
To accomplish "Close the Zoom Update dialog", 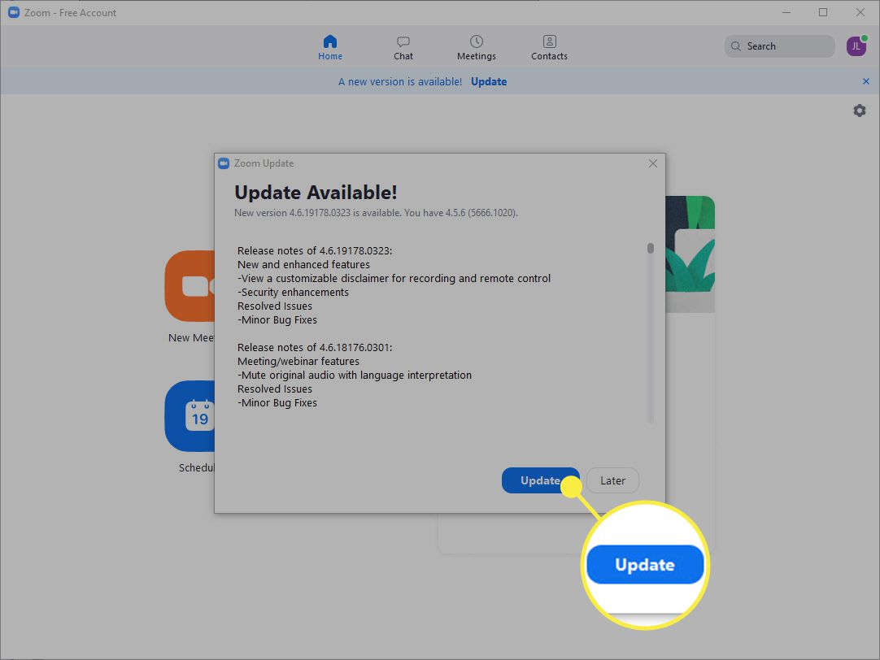I will (652, 163).
